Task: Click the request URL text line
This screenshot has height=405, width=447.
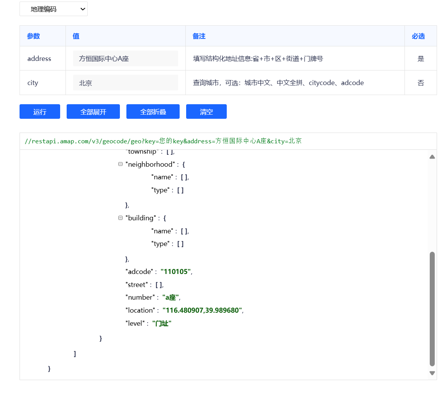Action: [163, 141]
